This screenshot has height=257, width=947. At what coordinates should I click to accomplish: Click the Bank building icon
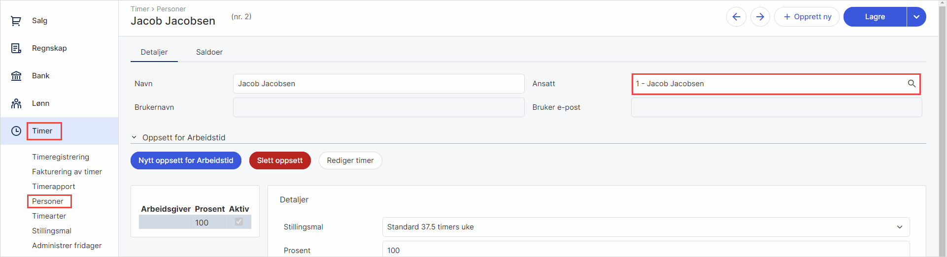coord(16,76)
